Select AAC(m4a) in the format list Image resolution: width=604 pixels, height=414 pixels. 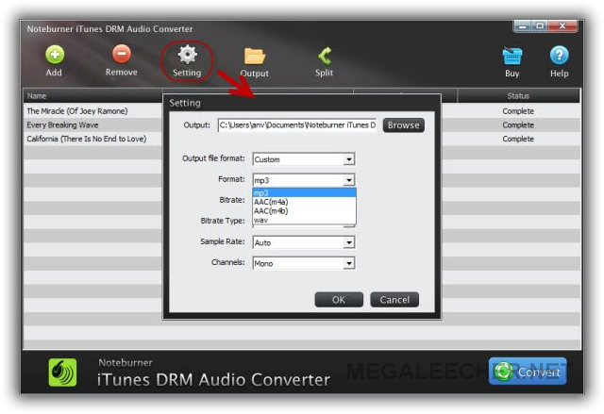pos(304,202)
